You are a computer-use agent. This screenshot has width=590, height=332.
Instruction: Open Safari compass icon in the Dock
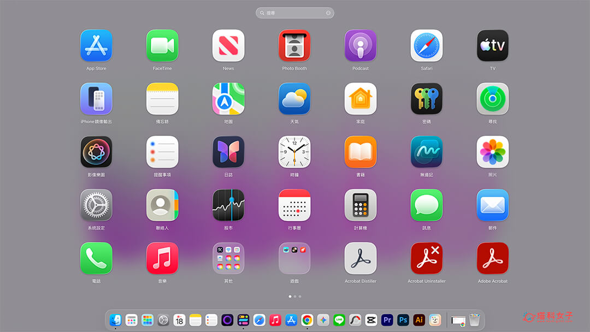259,320
